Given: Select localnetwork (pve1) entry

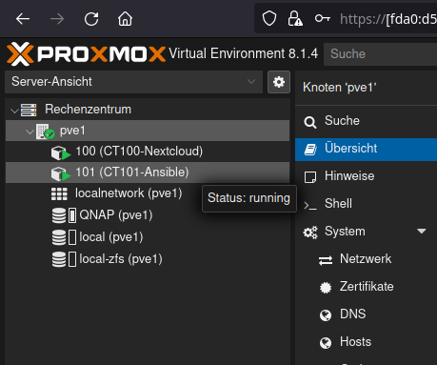Looking at the screenshot, I should (129, 193).
